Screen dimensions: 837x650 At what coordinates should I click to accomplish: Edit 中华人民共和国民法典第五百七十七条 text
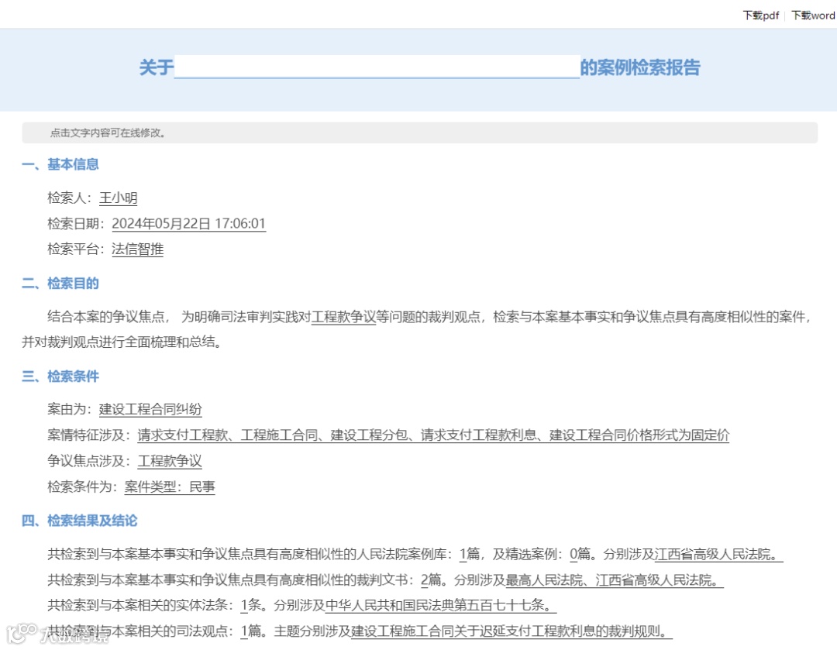point(441,605)
